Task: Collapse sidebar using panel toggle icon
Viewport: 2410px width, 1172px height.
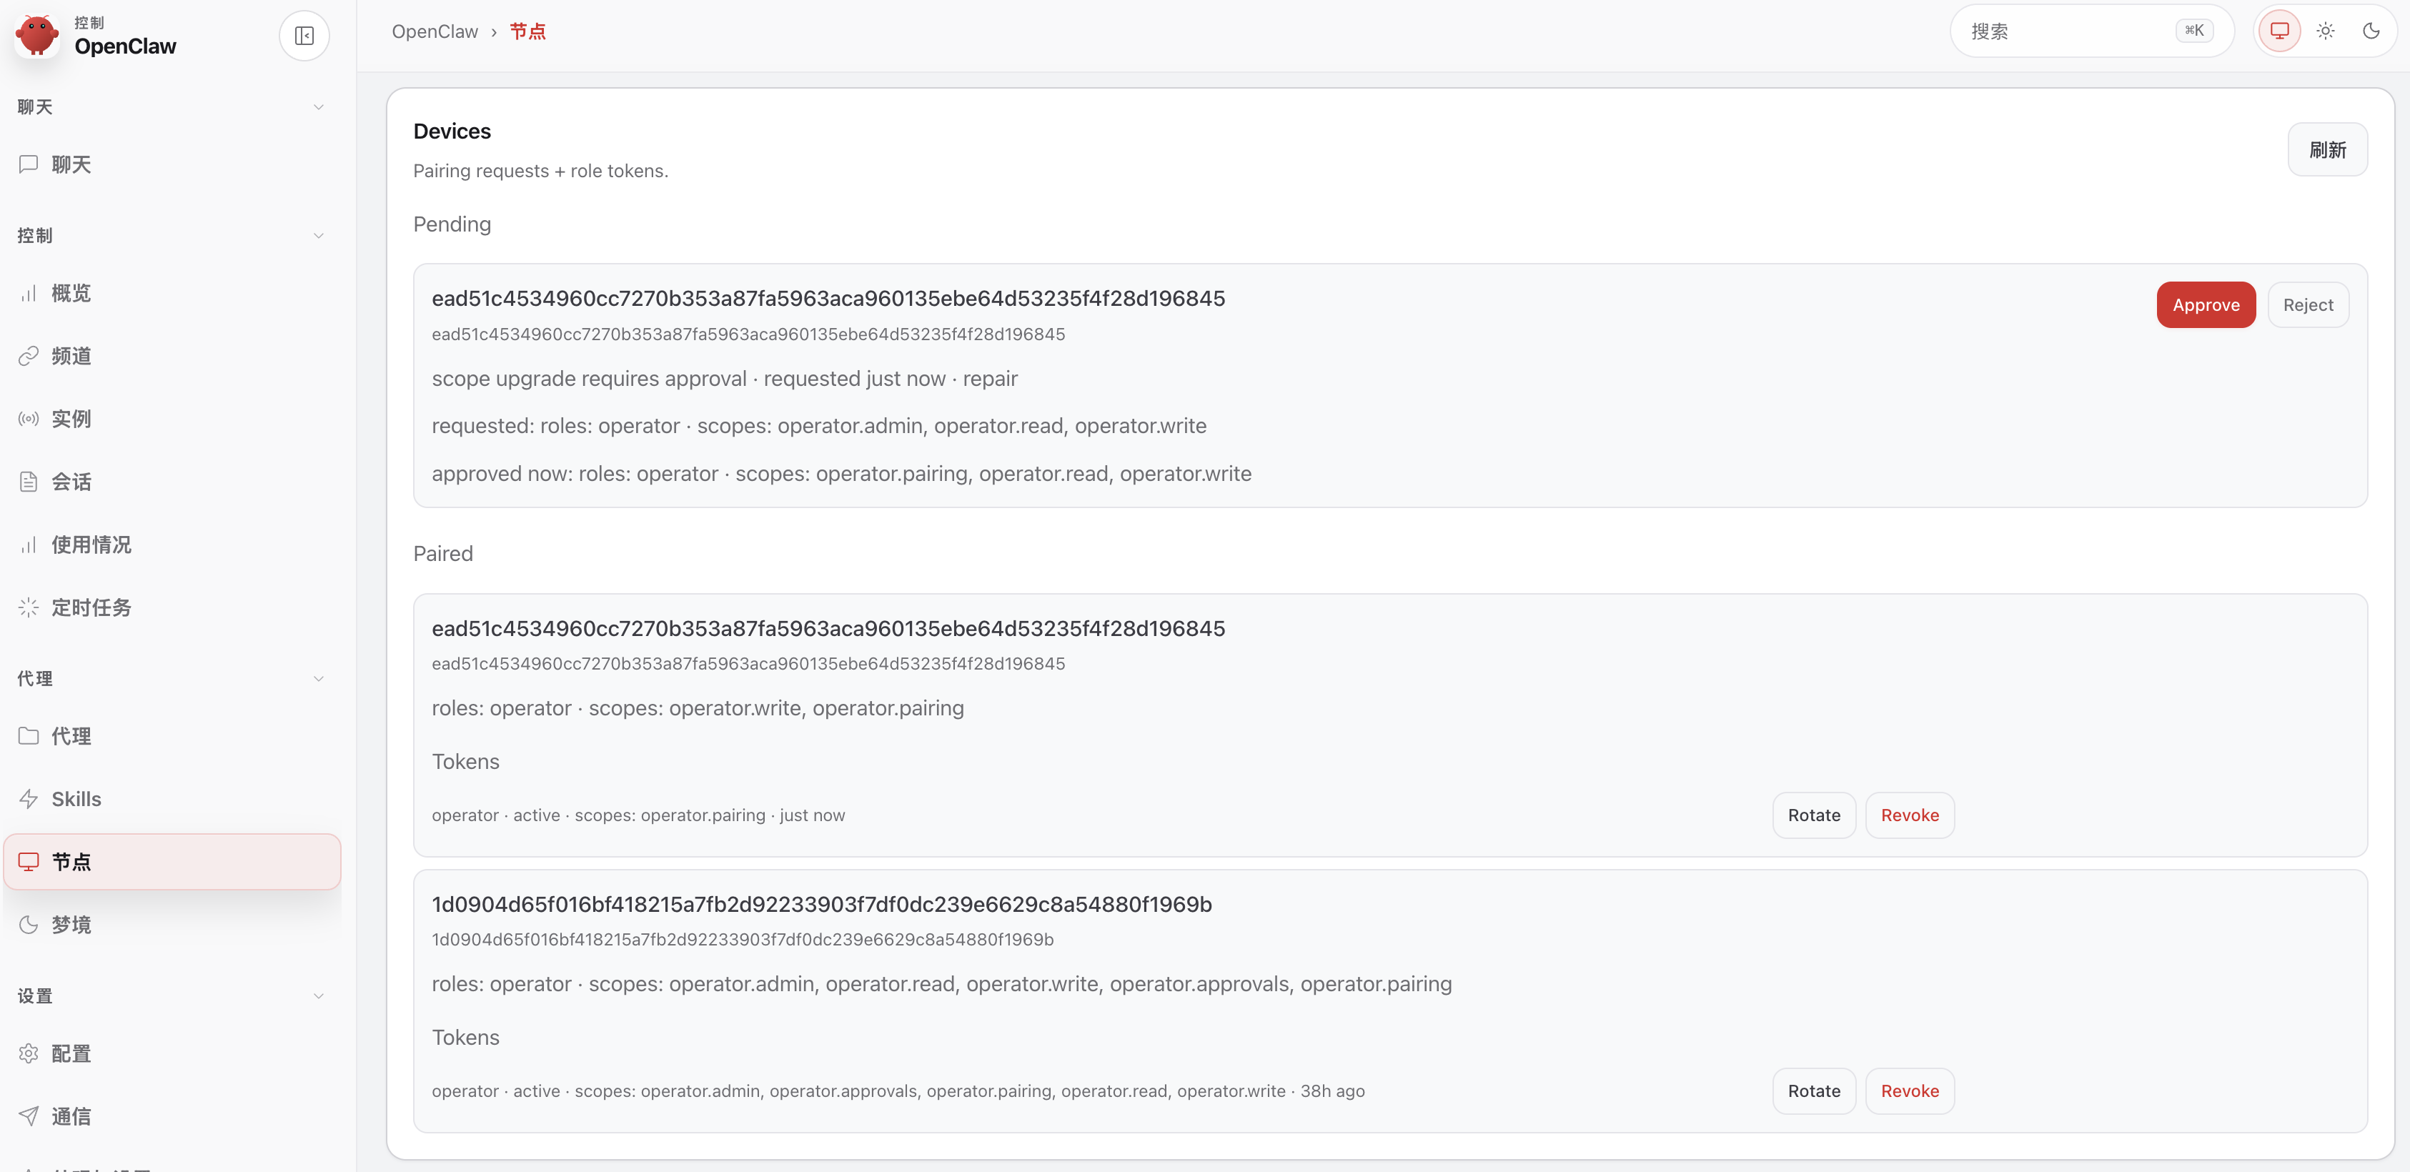Action: [x=304, y=36]
